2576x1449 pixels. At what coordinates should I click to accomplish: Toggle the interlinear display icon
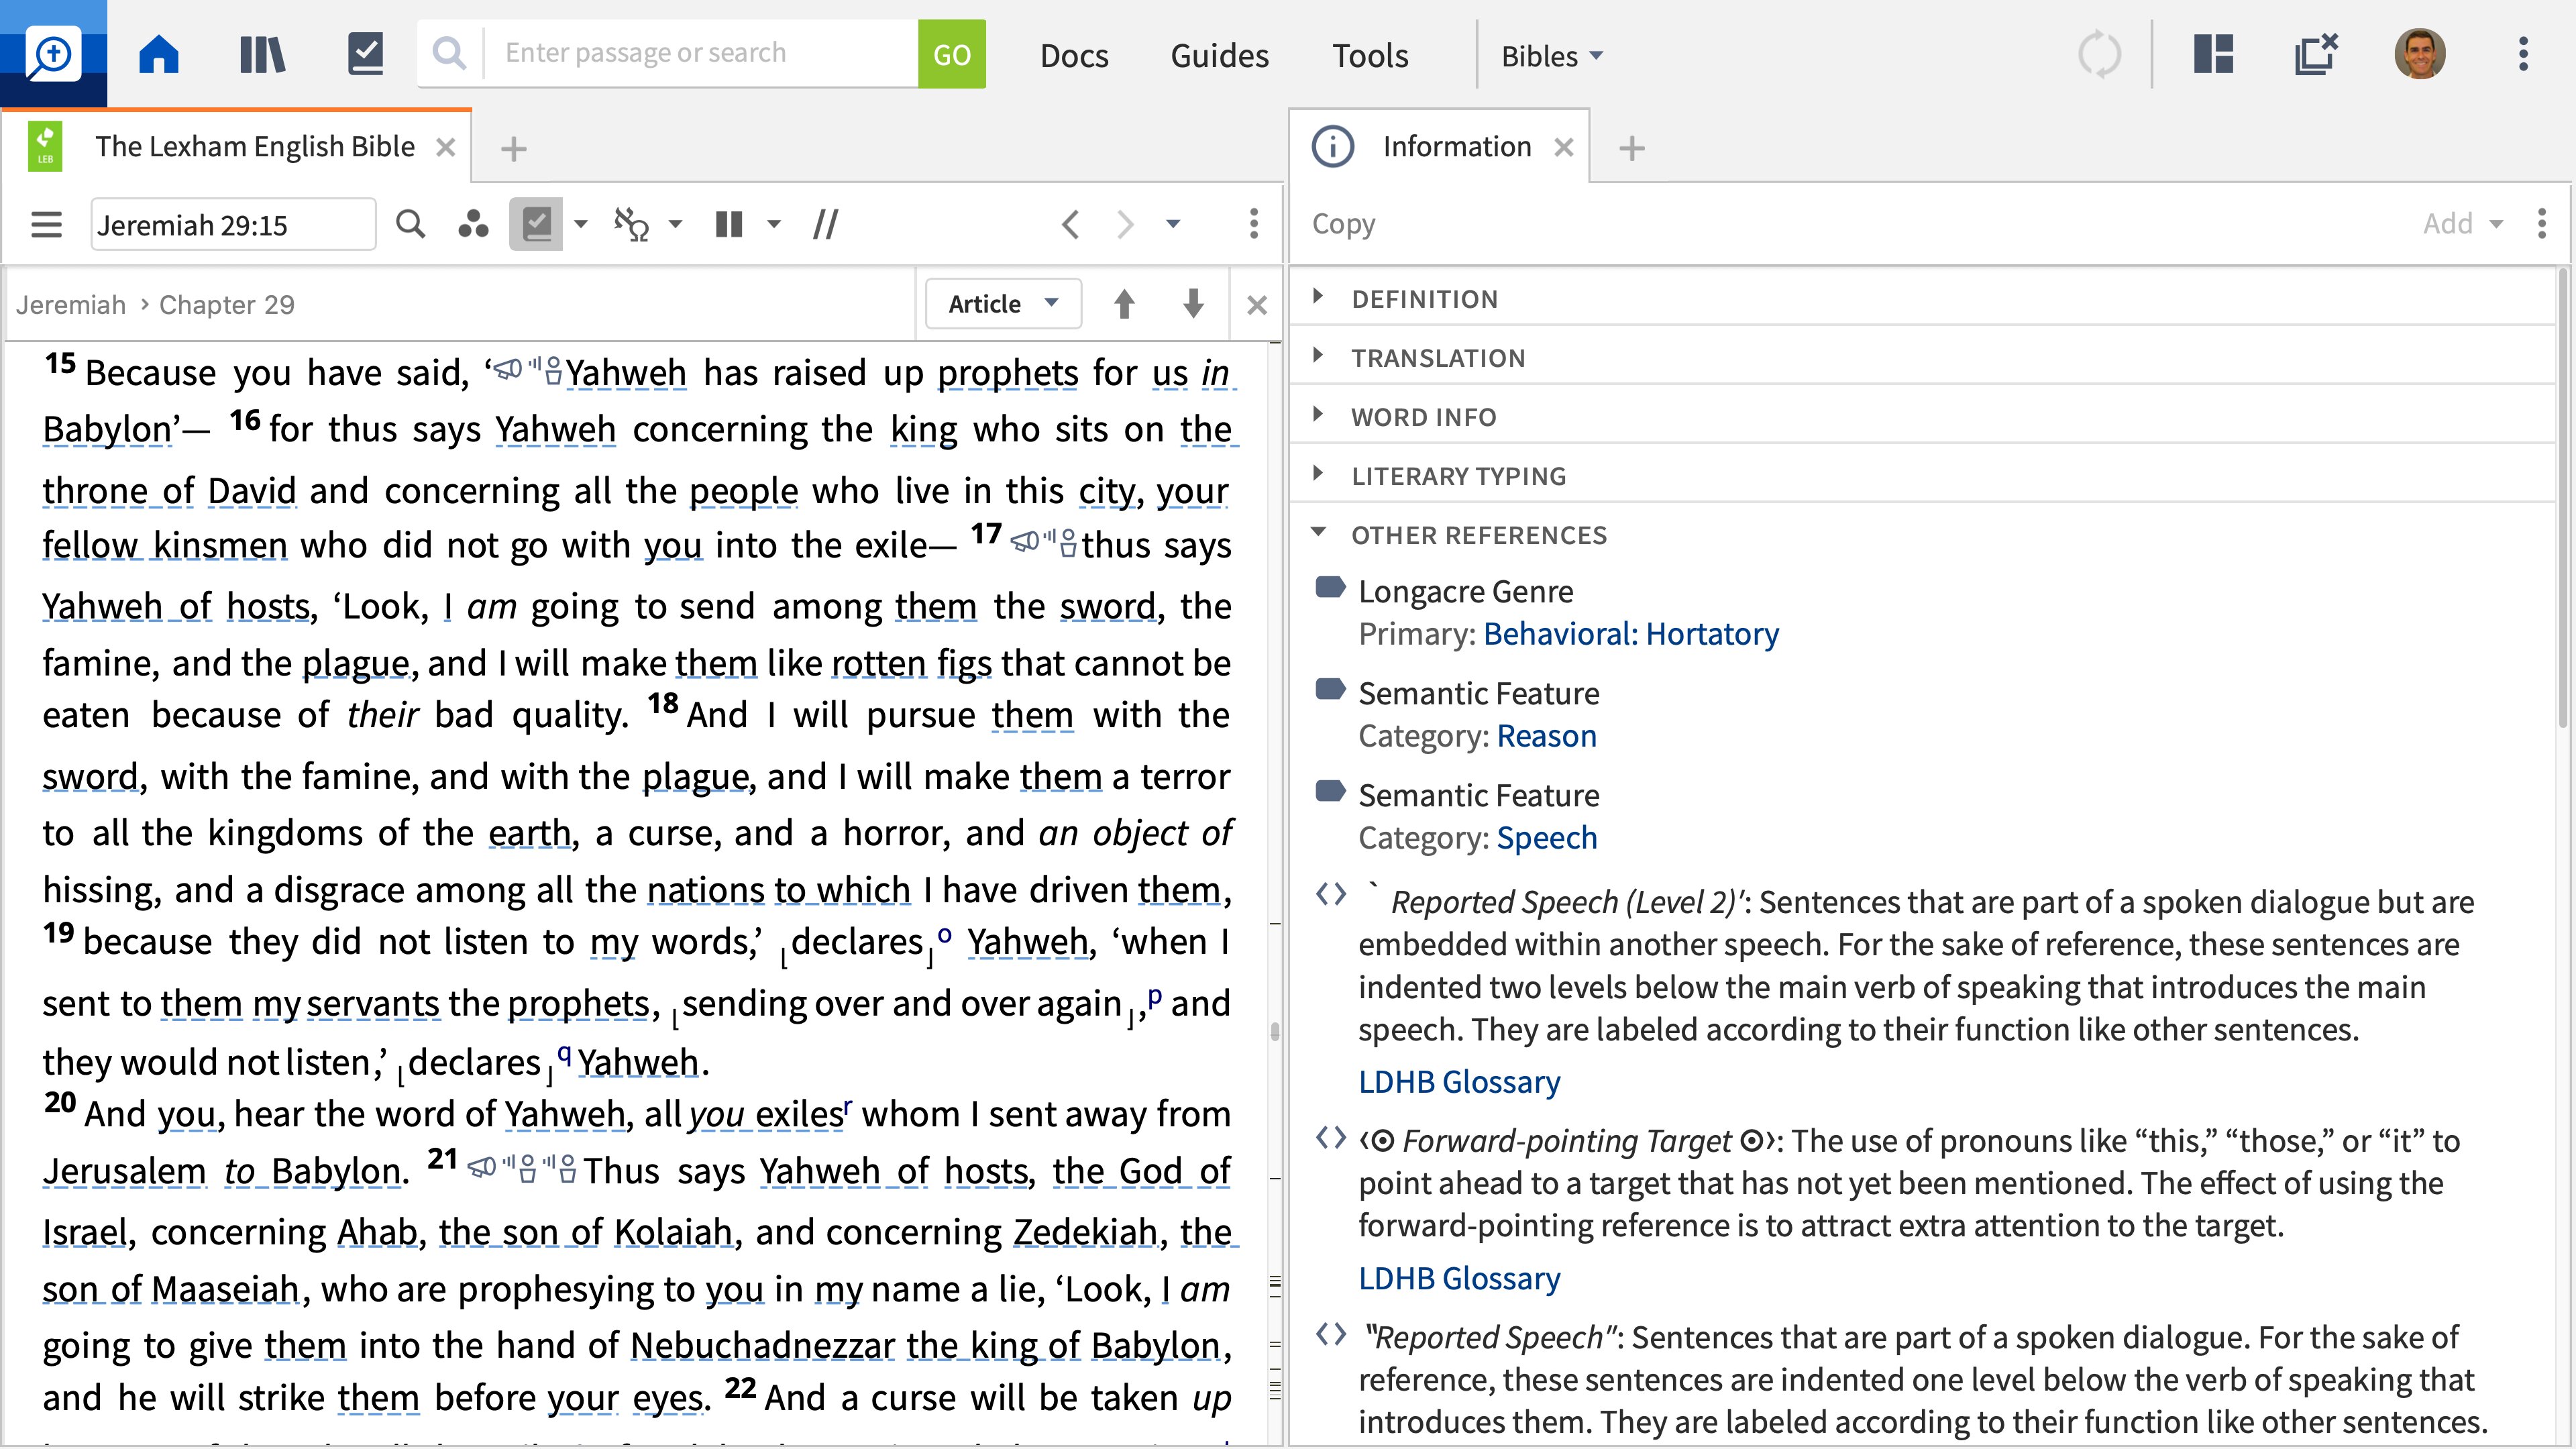631,224
